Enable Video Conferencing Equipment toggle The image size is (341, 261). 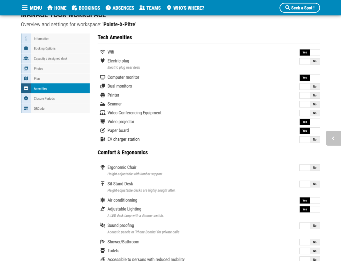tap(309, 113)
